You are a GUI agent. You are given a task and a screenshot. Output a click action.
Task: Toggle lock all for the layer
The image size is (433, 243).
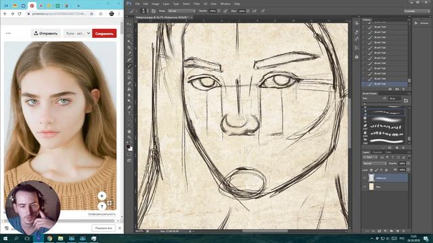(386, 170)
